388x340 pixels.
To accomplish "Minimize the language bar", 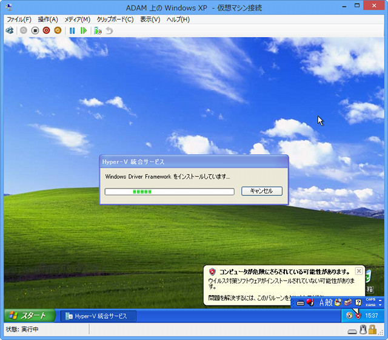I will (x=380, y=300).
